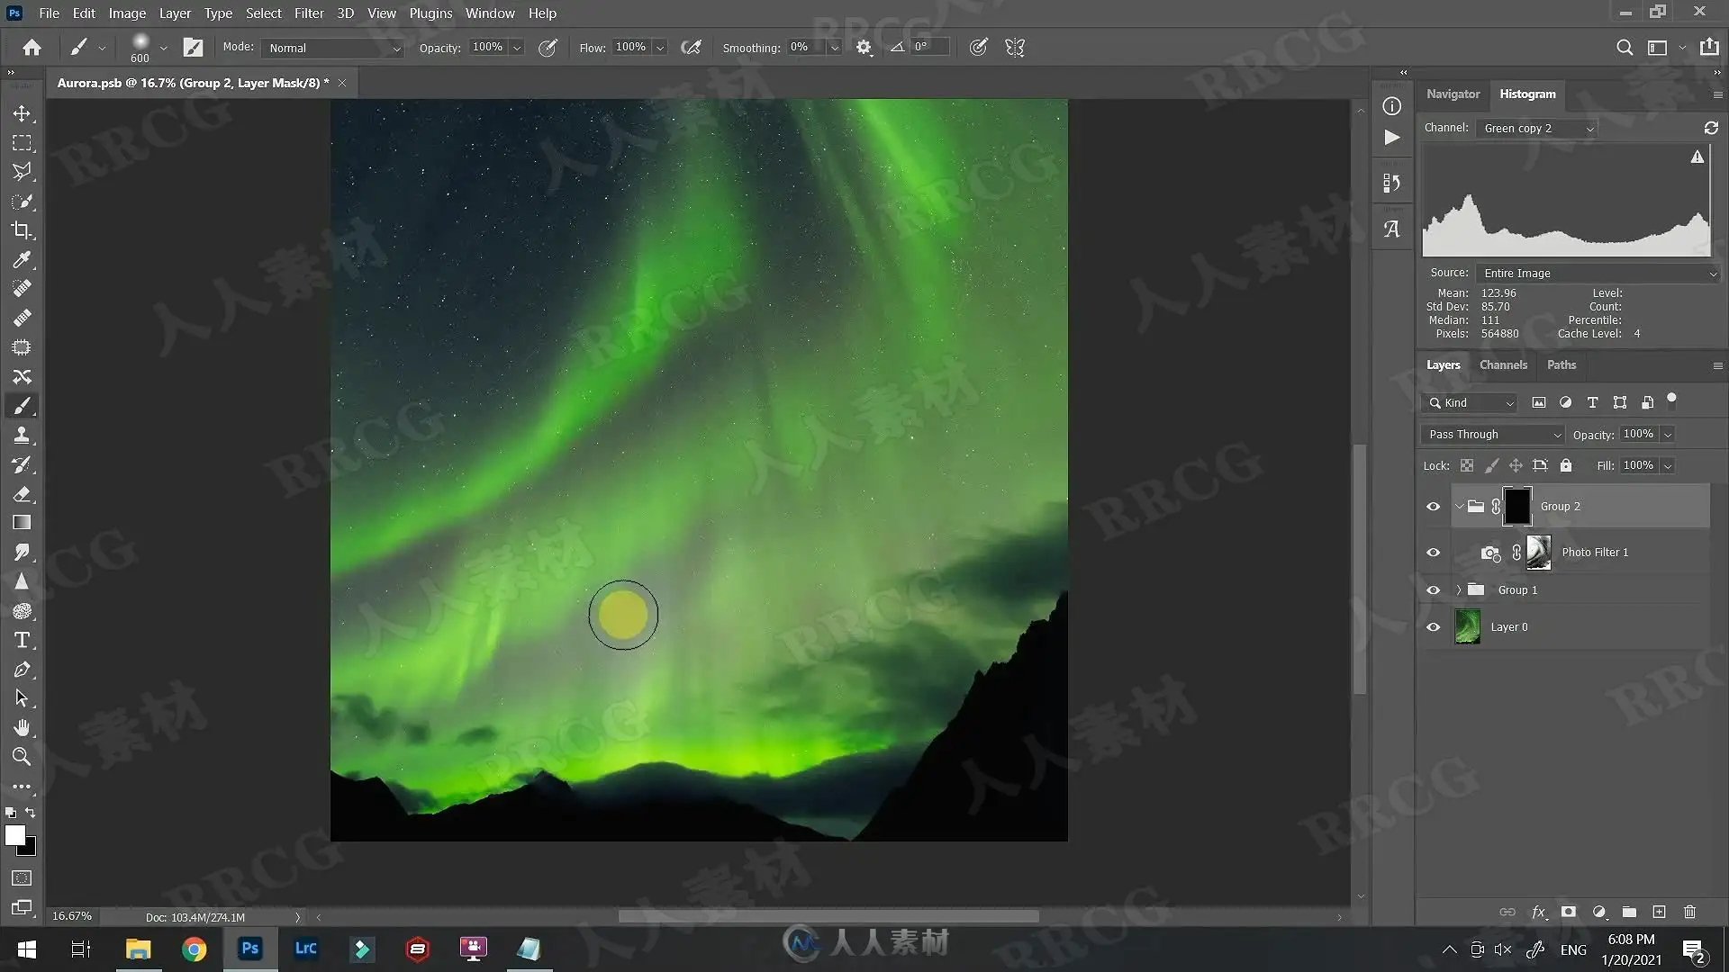The height and width of the screenshot is (972, 1729).
Task: Switch to the Channels tab
Action: click(1503, 364)
